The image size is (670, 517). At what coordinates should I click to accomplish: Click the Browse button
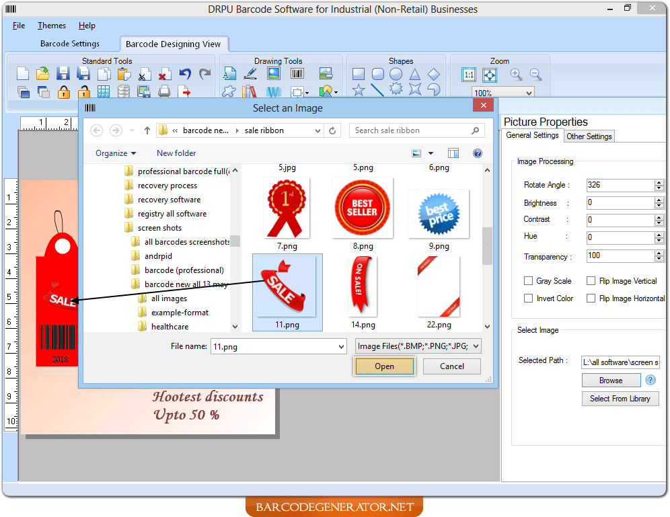pyautogui.click(x=611, y=381)
